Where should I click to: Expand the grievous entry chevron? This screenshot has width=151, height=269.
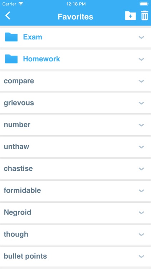pyautogui.click(x=141, y=103)
